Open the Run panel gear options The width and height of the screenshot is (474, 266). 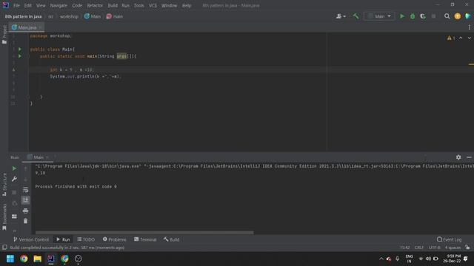(x=458, y=157)
